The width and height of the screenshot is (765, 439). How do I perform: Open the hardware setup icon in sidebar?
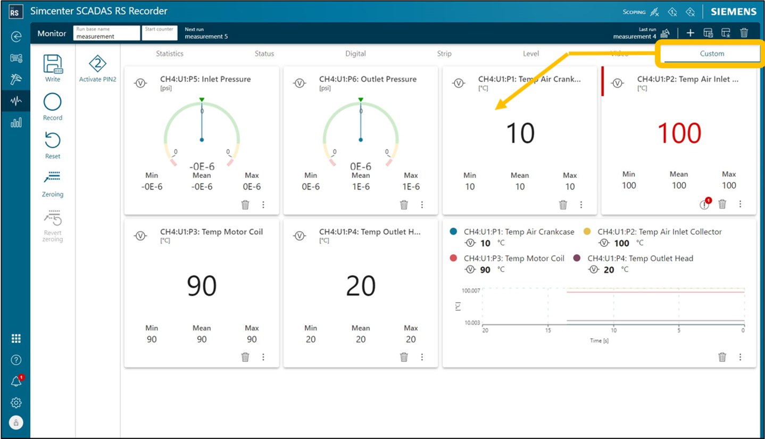(x=16, y=58)
